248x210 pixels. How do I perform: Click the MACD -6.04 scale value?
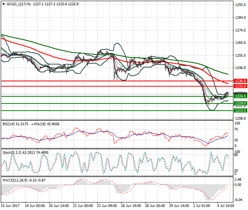tap(238, 200)
